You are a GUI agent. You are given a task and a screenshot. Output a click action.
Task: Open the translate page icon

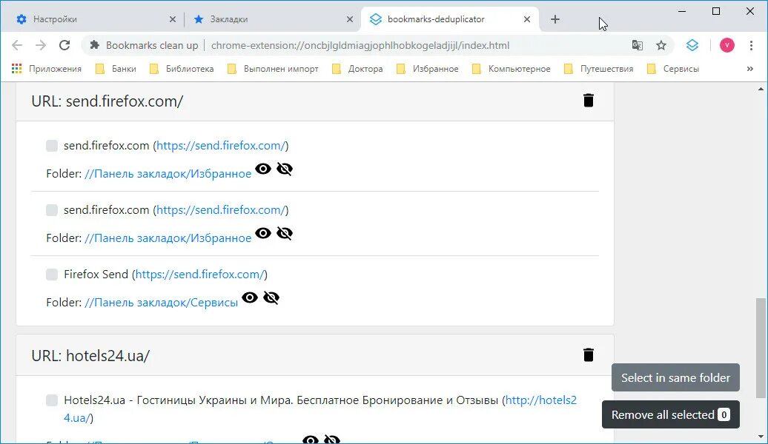(637, 44)
